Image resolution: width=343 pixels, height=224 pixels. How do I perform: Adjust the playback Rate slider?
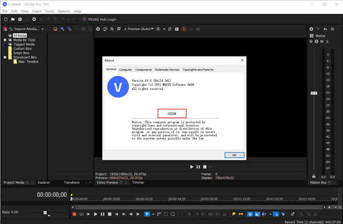point(45,213)
